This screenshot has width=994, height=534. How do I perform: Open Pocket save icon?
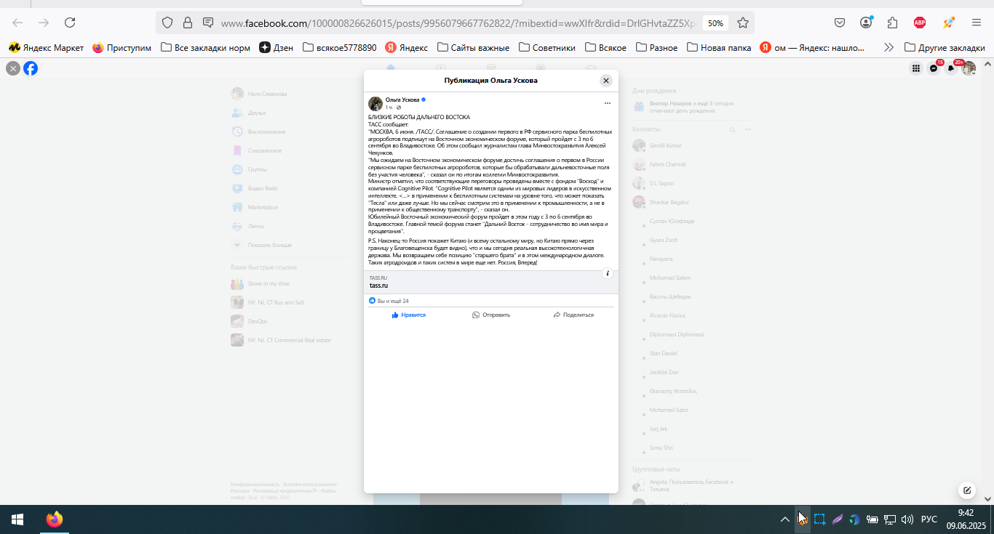(x=840, y=23)
